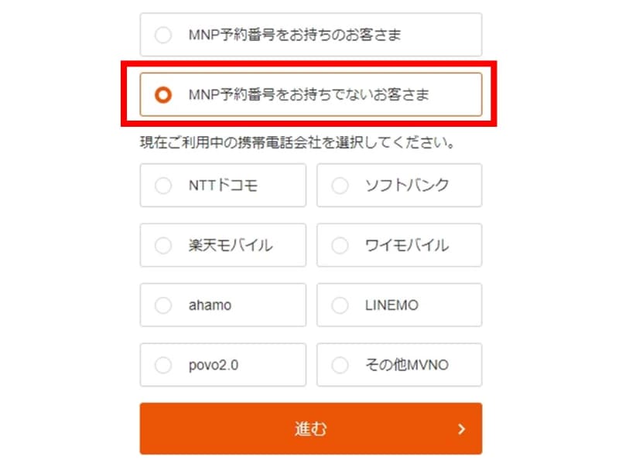Click the arrow chevron on the 進む button
The width and height of the screenshot is (619, 460).
click(x=461, y=428)
